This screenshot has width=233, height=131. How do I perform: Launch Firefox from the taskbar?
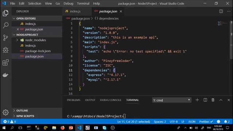pyautogui.click(x=62, y=128)
